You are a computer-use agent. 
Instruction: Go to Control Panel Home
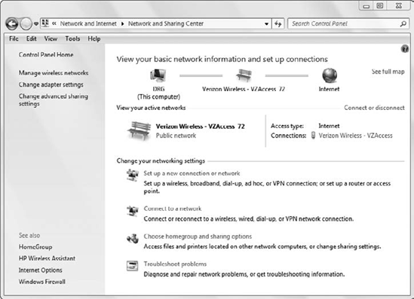(46, 54)
